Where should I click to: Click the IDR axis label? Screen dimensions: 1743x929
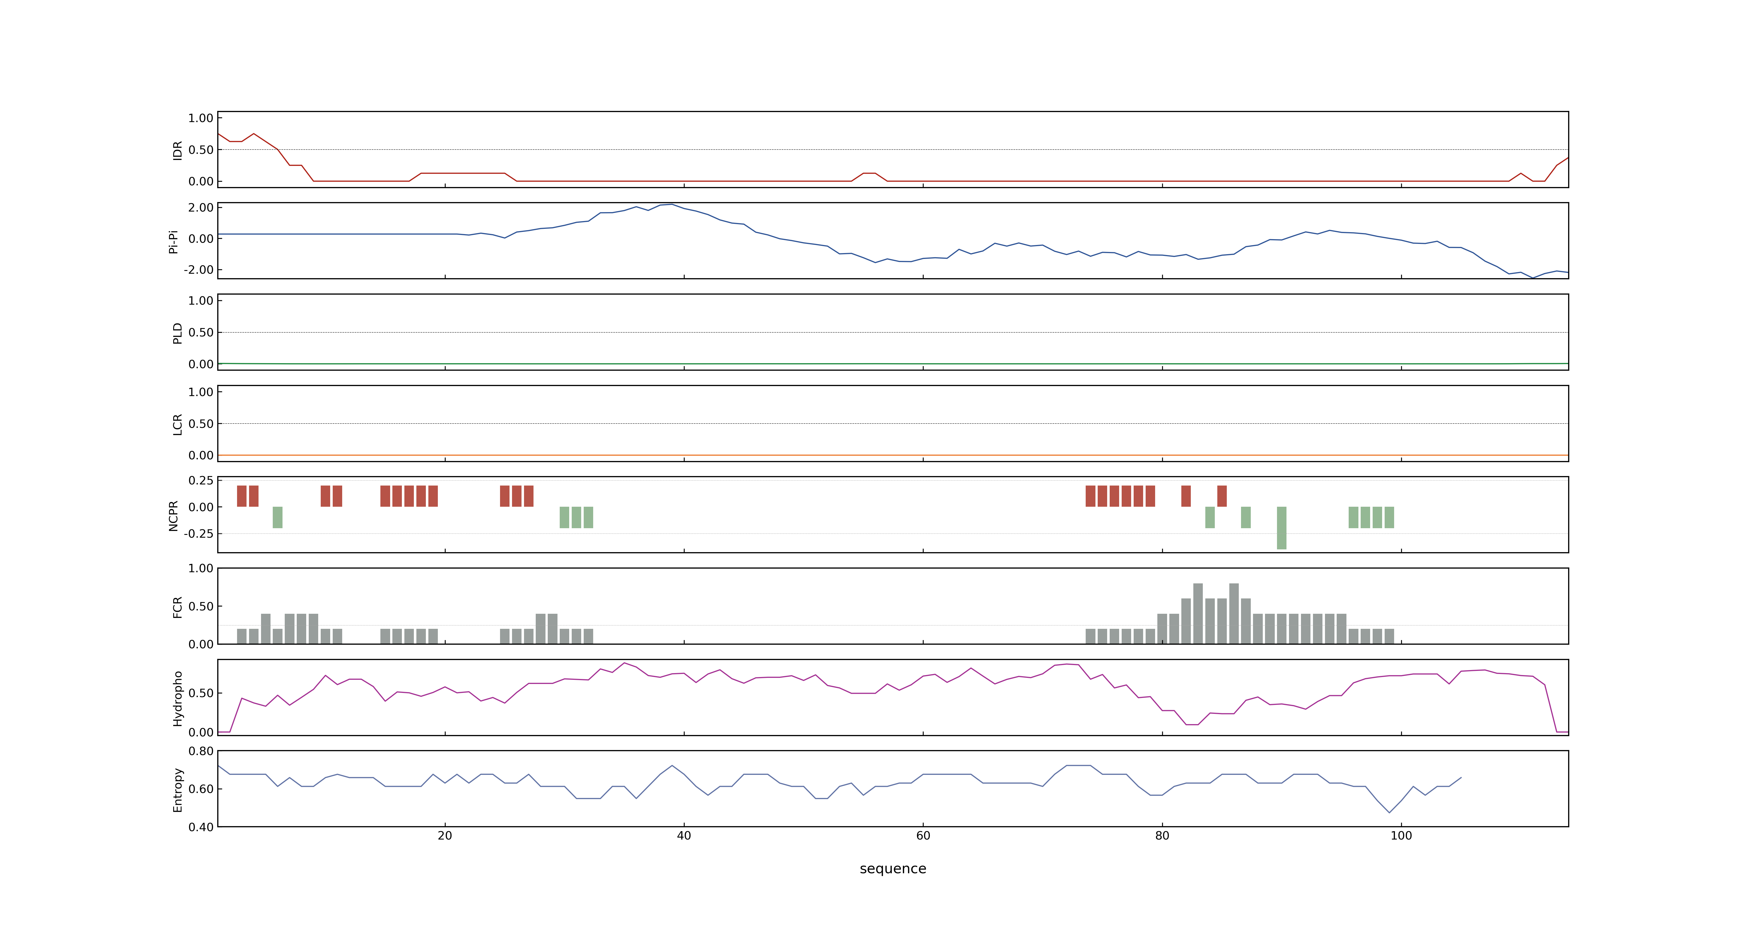177,150
